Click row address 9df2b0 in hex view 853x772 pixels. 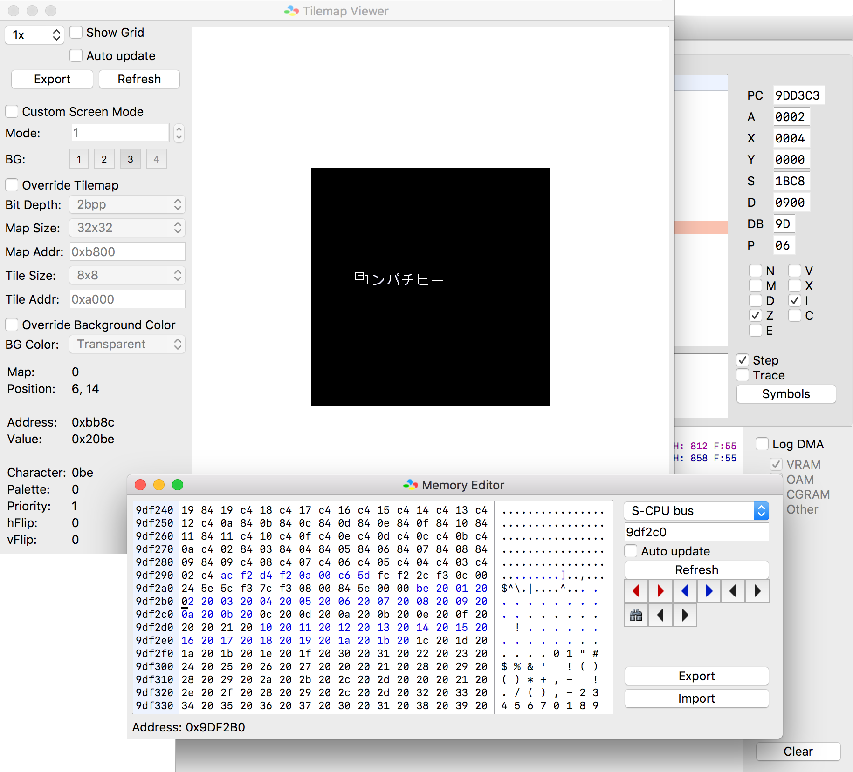pos(155,602)
